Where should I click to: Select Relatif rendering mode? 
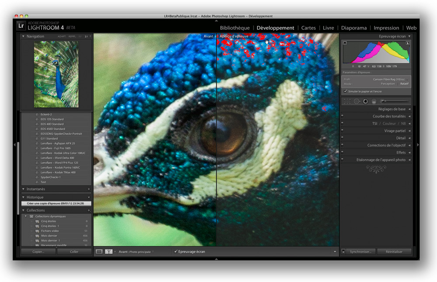click(x=404, y=84)
